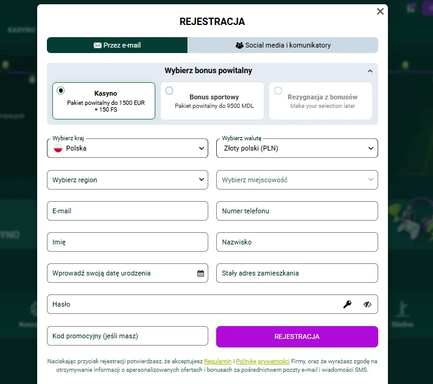Switch to the Przez e-mail tab
This screenshot has width=433, height=384.
117,45
